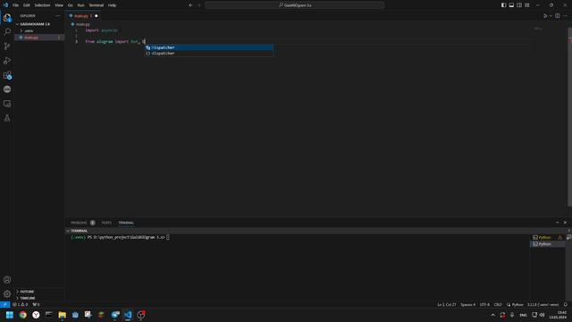
Task: Open Yandex Browser from the taskbar
Action: point(36,315)
